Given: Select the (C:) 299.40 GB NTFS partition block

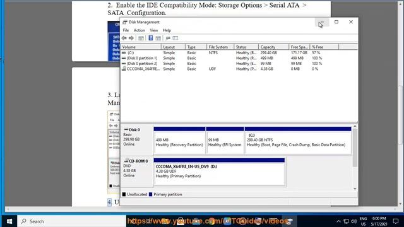Looking at the screenshot, I should [x=298, y=140].
